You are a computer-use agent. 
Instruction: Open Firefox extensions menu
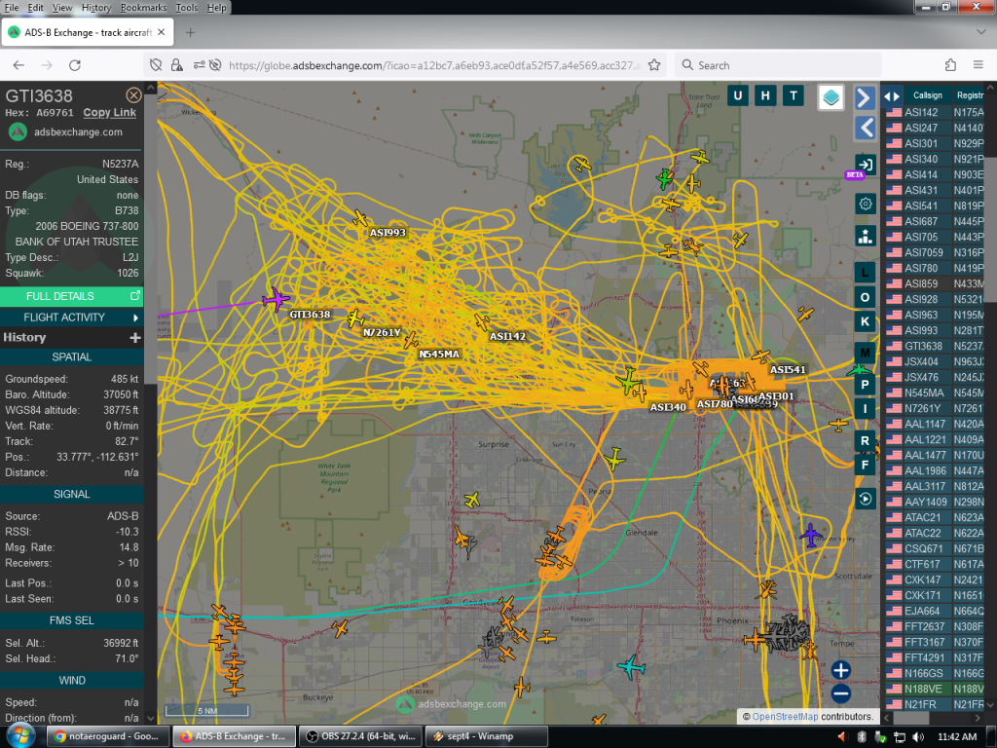[x=950, y=65]
